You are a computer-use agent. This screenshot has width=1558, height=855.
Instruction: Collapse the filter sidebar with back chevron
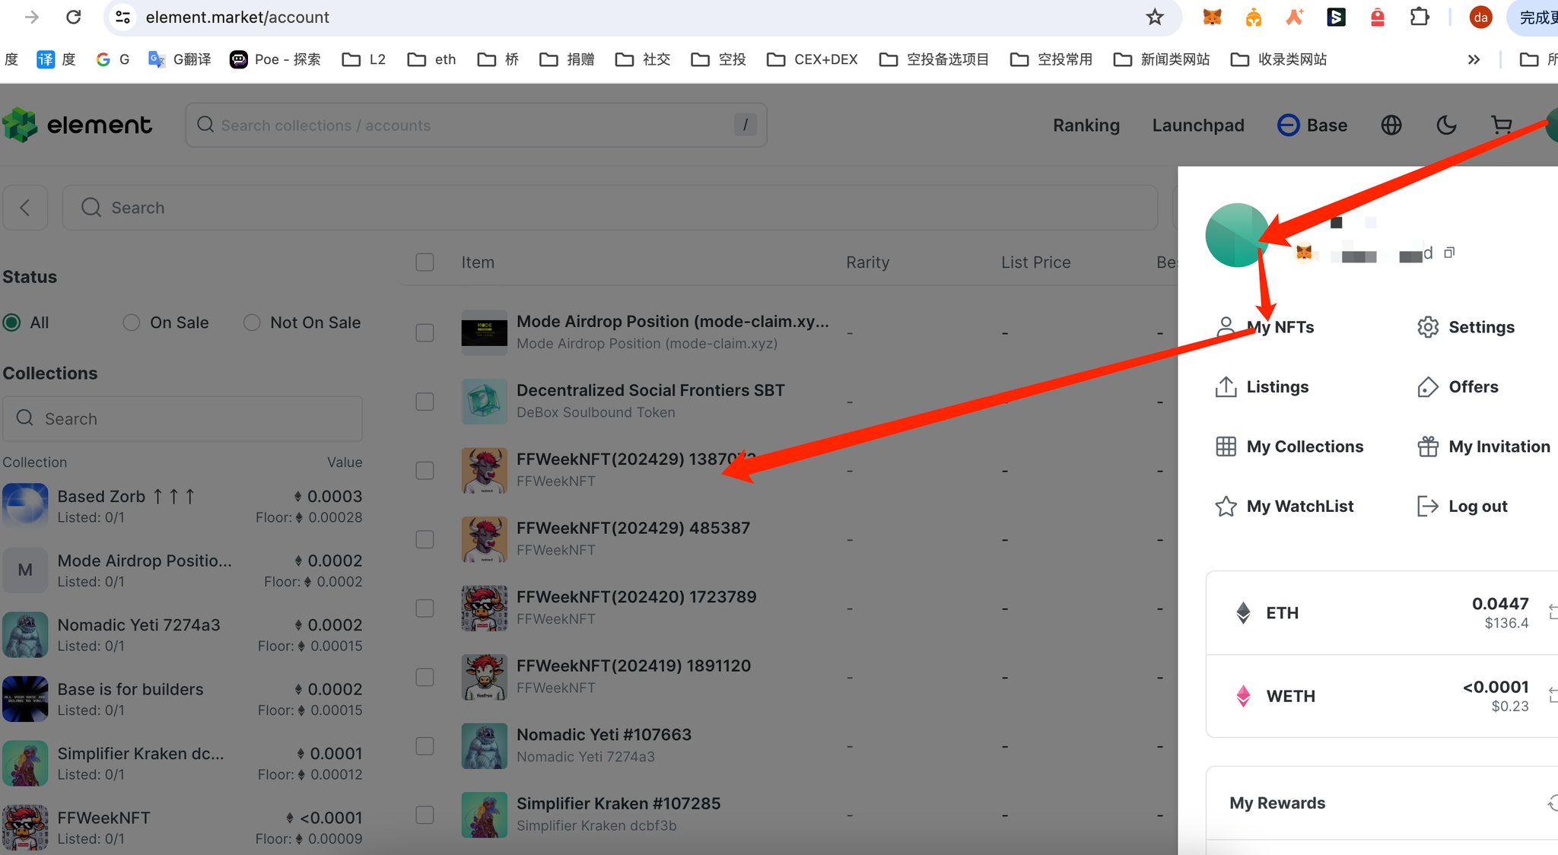point(25,208)
